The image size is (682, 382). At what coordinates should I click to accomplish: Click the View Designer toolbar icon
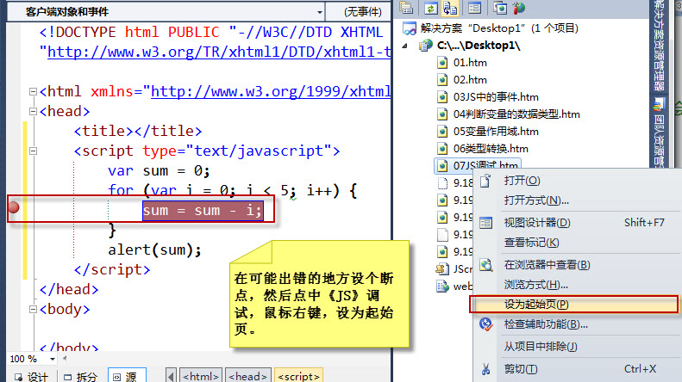coord(474,8)
